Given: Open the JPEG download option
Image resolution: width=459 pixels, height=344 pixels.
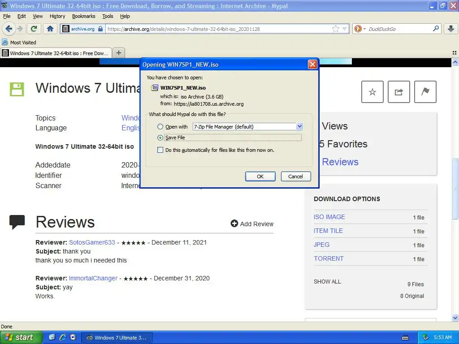Looking at the screenshot, I should 321,245.
